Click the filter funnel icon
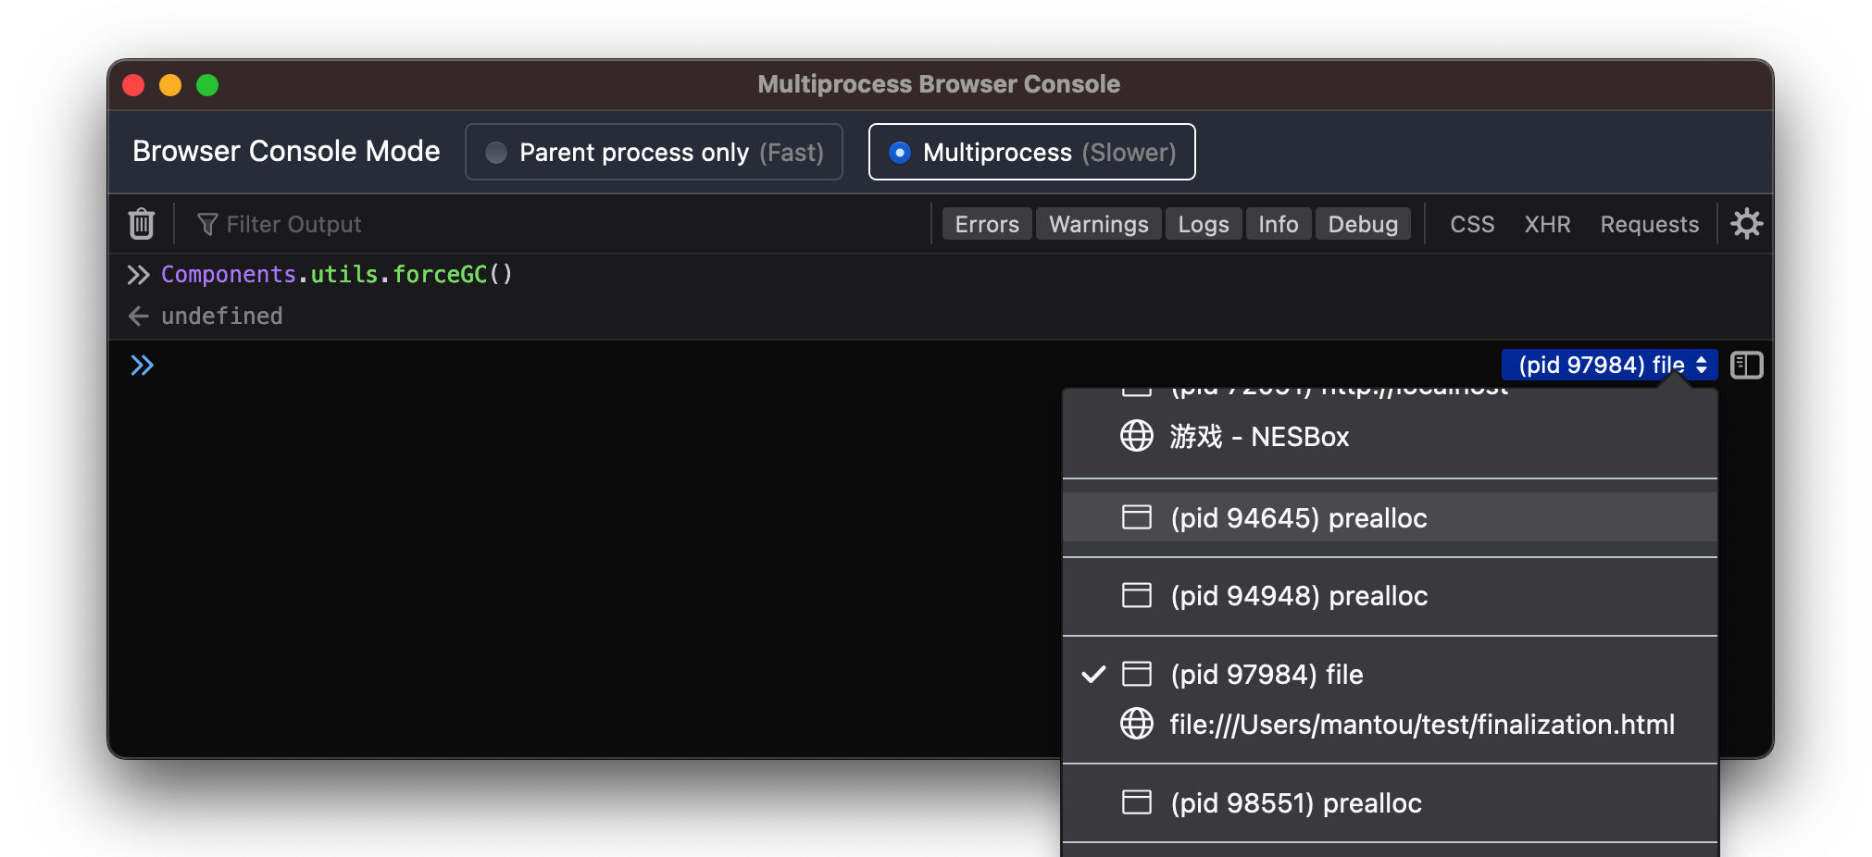The width and height of the screenshot is (1872, 857). (207, 224)
